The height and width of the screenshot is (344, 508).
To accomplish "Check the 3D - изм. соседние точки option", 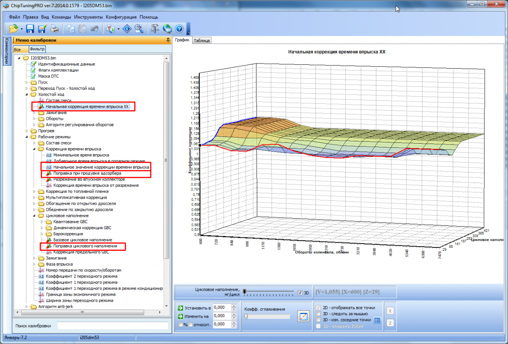I will [319, 320].
